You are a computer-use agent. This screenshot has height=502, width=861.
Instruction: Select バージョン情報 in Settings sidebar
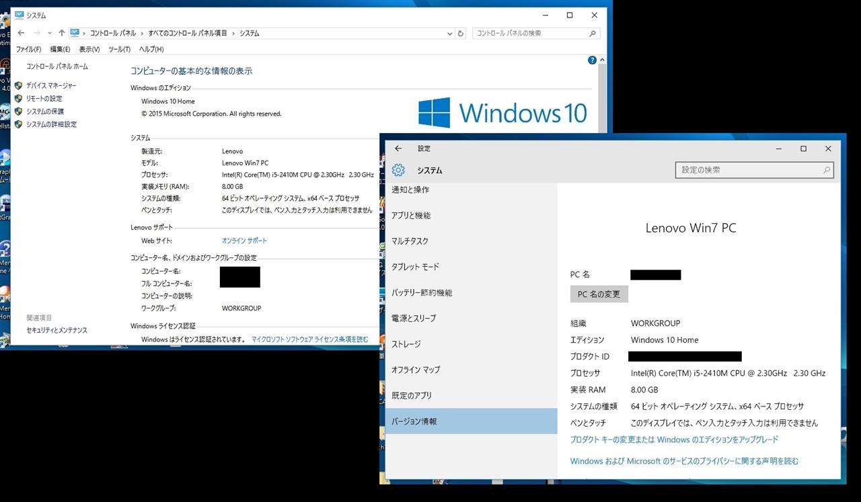(472, 421)
